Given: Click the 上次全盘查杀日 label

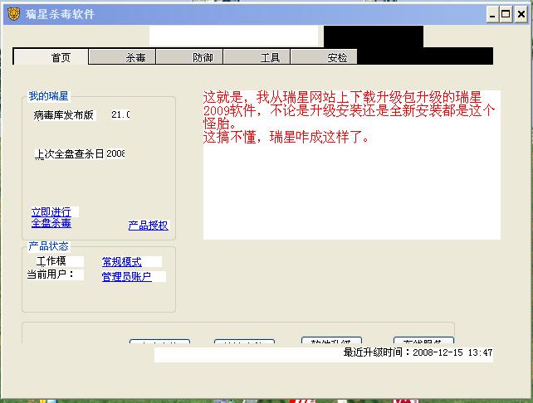Looking at the screenshot, I should [70, 153].
